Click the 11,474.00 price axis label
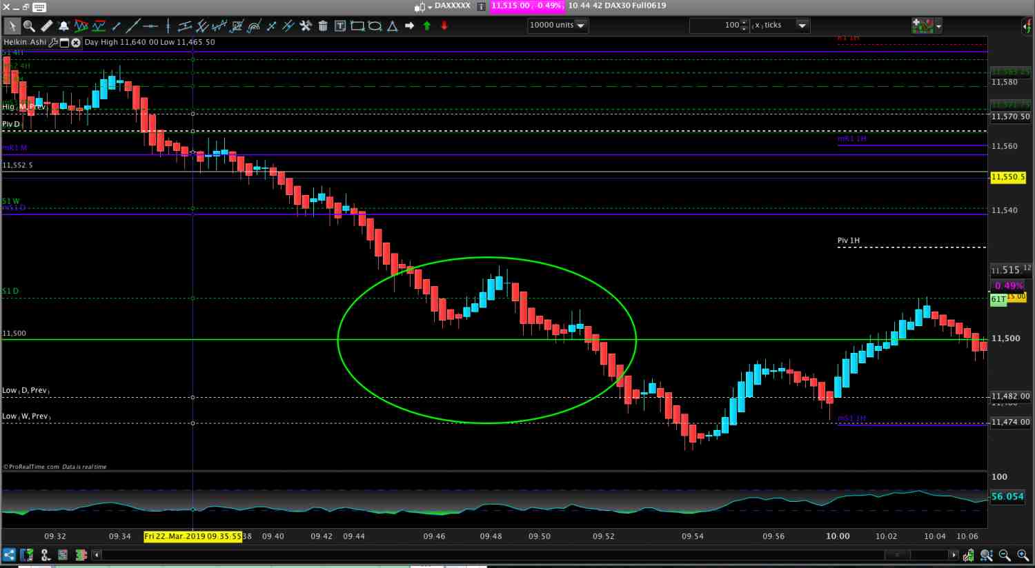1035x568 pixels. coord(1010,422)
